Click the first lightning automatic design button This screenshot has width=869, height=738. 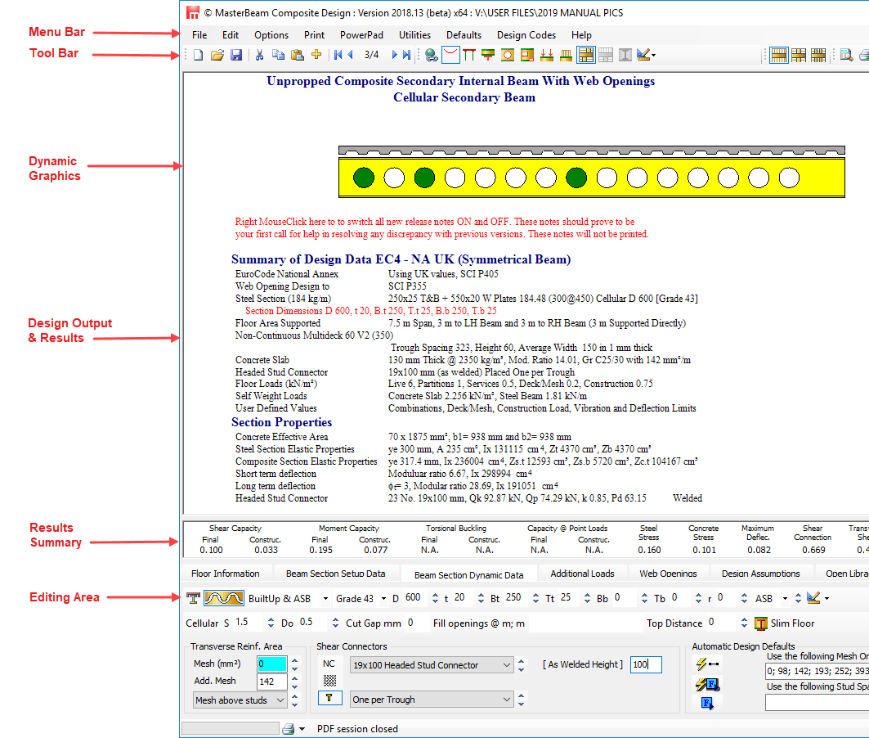[706, 664]
